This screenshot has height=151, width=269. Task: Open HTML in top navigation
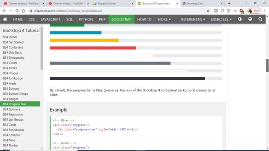[x=18, y=19]
